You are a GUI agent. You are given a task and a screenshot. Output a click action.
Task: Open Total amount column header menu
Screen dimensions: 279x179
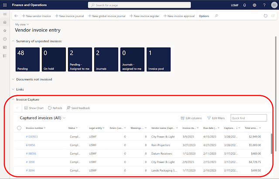253,128
